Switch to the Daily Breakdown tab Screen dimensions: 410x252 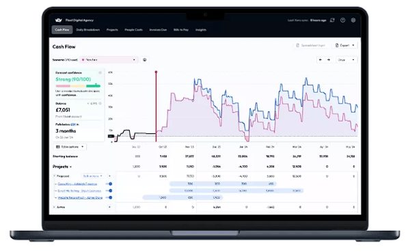(x=88, y=30)
